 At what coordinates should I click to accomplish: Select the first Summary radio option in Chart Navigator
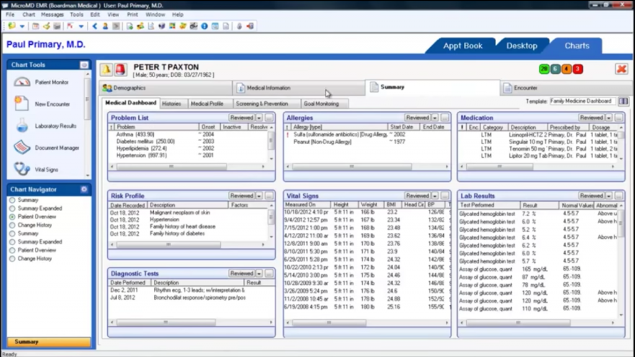tap(12, 201)
